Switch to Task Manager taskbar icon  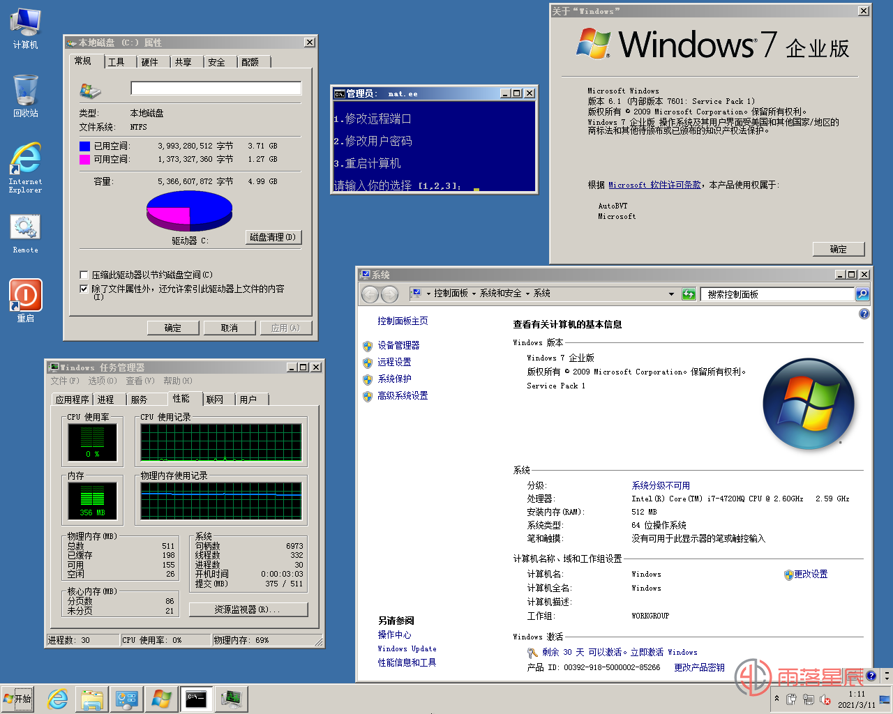pyautogui.click(x=231, y=699)
